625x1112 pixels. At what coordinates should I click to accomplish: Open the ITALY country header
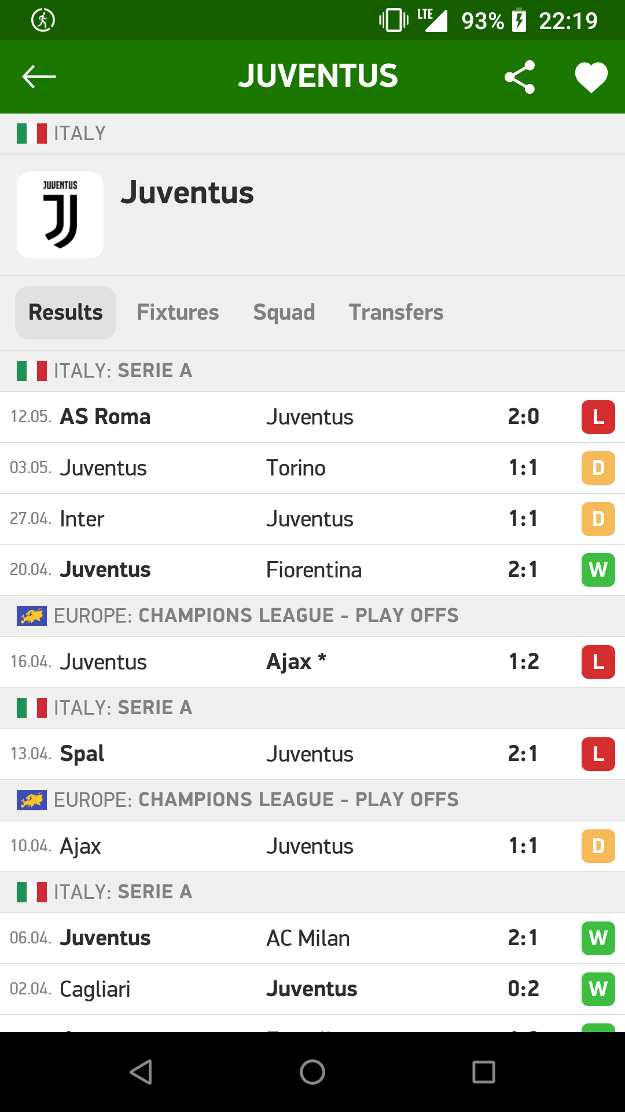tap(79, 134)
